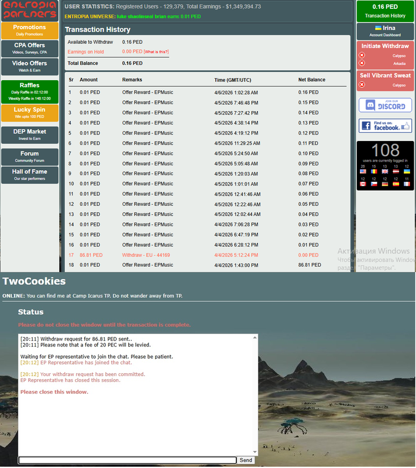Click timestamp '4/5/2026 11:29:25 AM'

[237, 143]
